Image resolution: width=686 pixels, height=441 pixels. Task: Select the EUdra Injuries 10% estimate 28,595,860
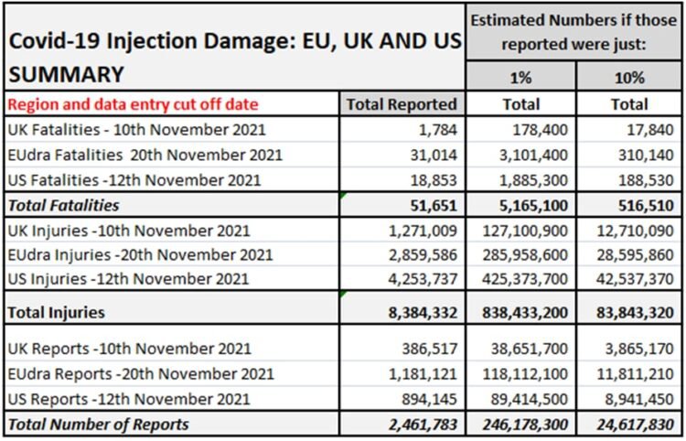(x=631, y=255)
